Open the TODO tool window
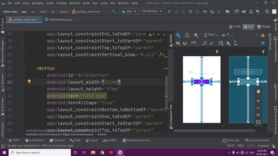This screenshot has height=156, width=278. point(14,140)
